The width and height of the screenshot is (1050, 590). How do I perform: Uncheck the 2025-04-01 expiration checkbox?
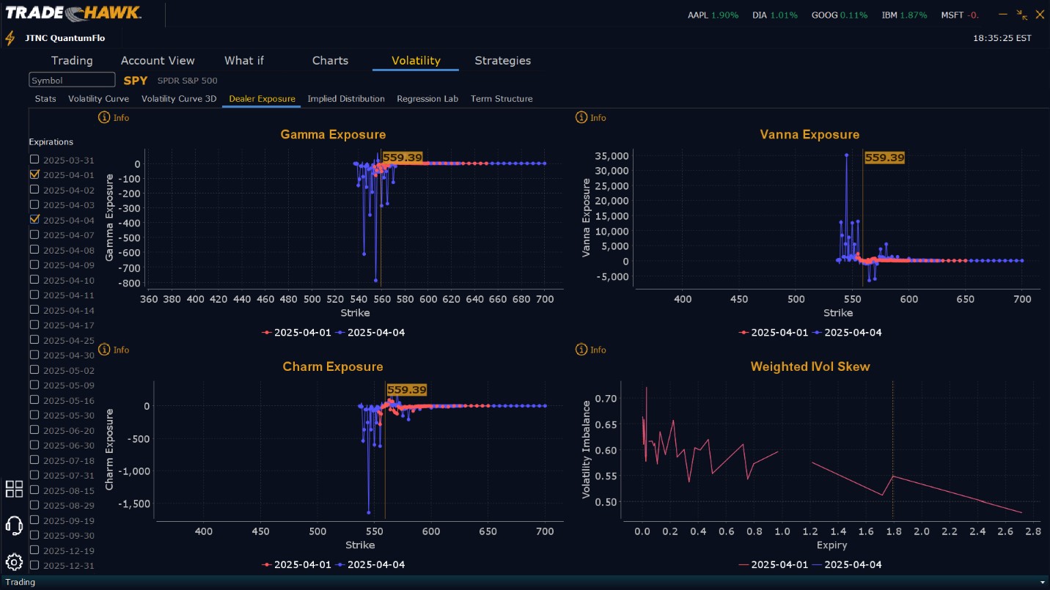[x=34, y=174]
